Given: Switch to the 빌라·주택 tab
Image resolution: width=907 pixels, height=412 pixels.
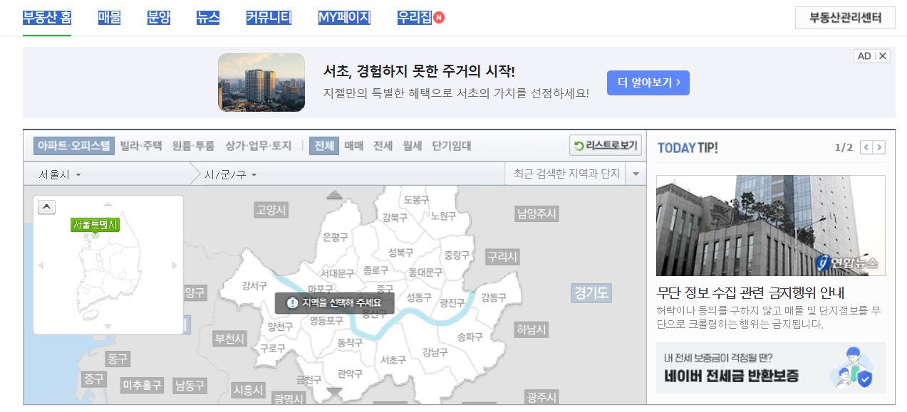Looking at the screenshot, I should click(x=142, y=144).
